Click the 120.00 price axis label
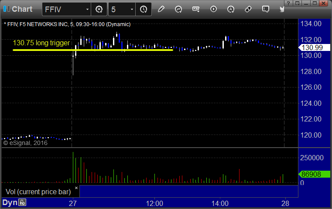 pos(311,135)
